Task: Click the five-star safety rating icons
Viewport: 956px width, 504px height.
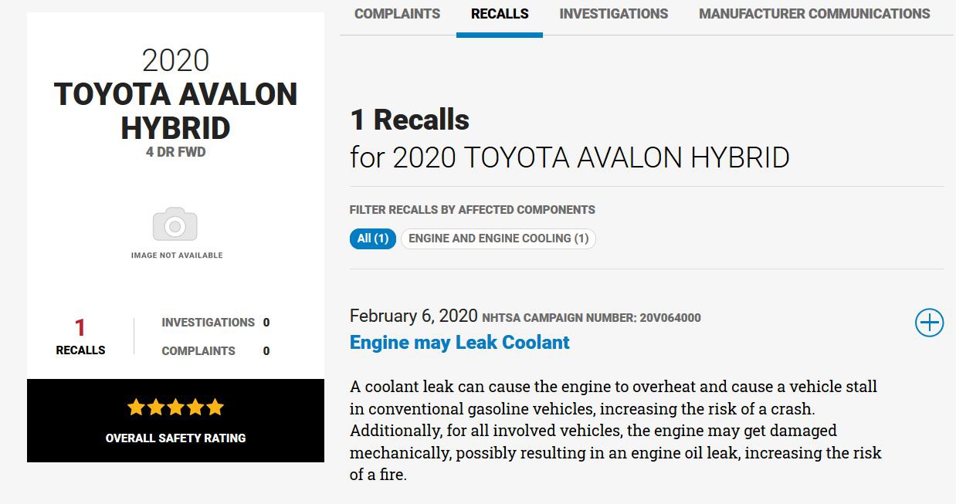Action: click(175, 407)
